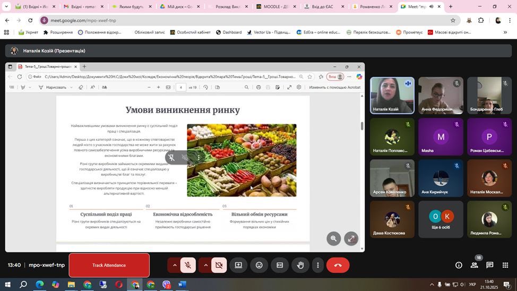Image resolution: width=517 pixels, height=291 pixels.
Task: Open Windows notification center icon
Action: tap(507, 285)
